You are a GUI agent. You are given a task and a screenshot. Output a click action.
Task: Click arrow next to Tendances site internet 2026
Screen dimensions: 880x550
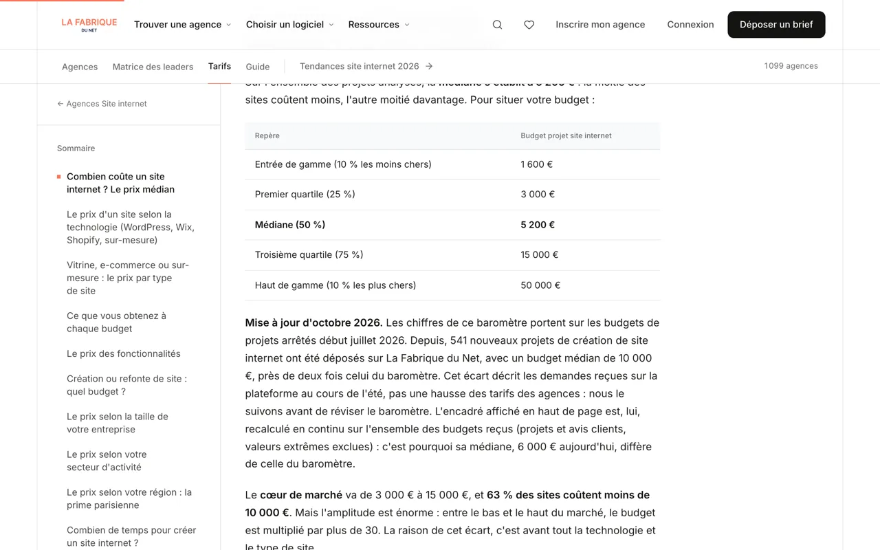(x=429, y=66)
